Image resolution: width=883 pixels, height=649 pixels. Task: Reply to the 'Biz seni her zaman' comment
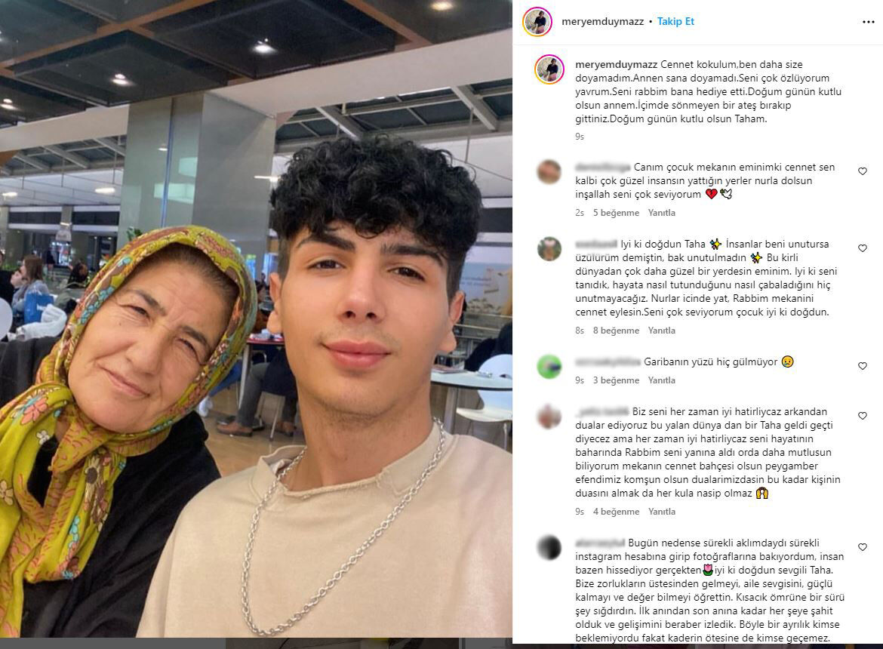point(661,512)
